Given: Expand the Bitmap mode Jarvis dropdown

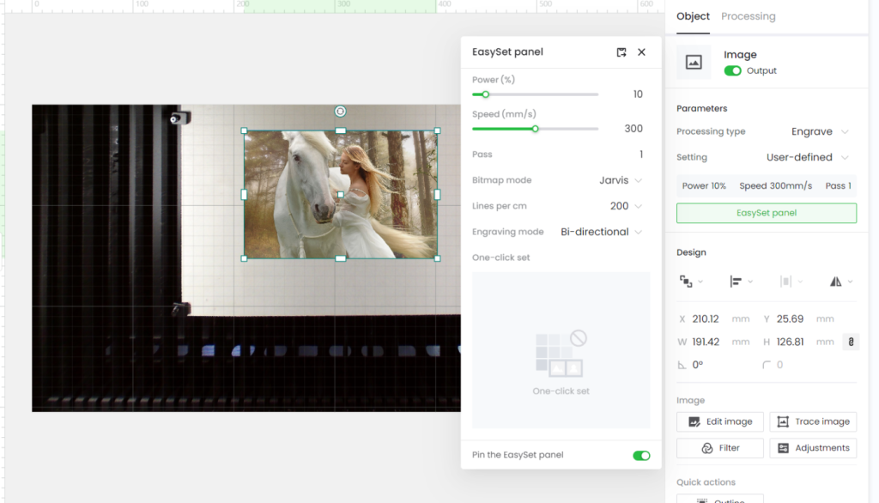Looking at the screenshot, I should pyautogui.click(x=620, y=180).
